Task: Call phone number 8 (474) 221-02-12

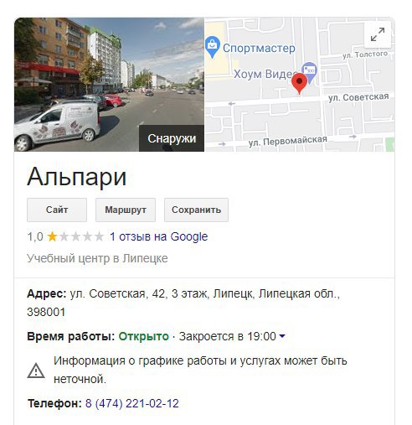Action: (132, 403)
